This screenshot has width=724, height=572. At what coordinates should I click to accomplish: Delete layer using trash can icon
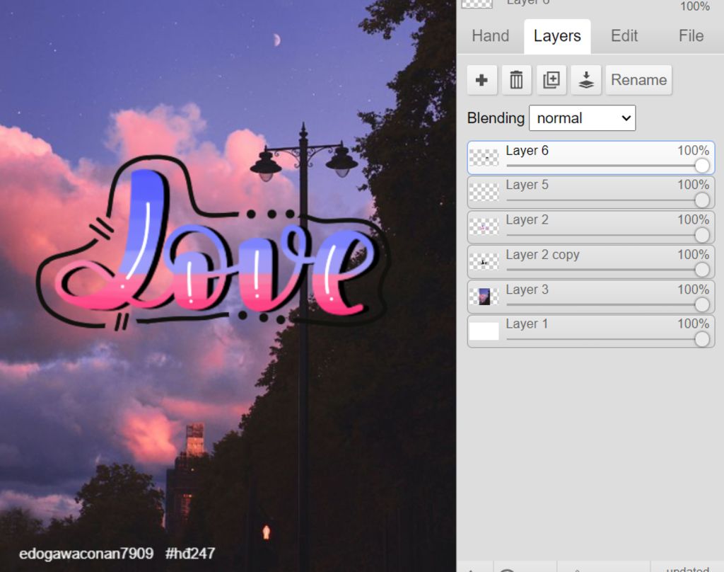point(516,80)
